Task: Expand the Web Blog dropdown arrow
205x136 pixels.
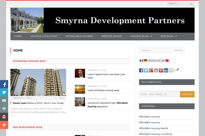Action: tap(176, 36)
